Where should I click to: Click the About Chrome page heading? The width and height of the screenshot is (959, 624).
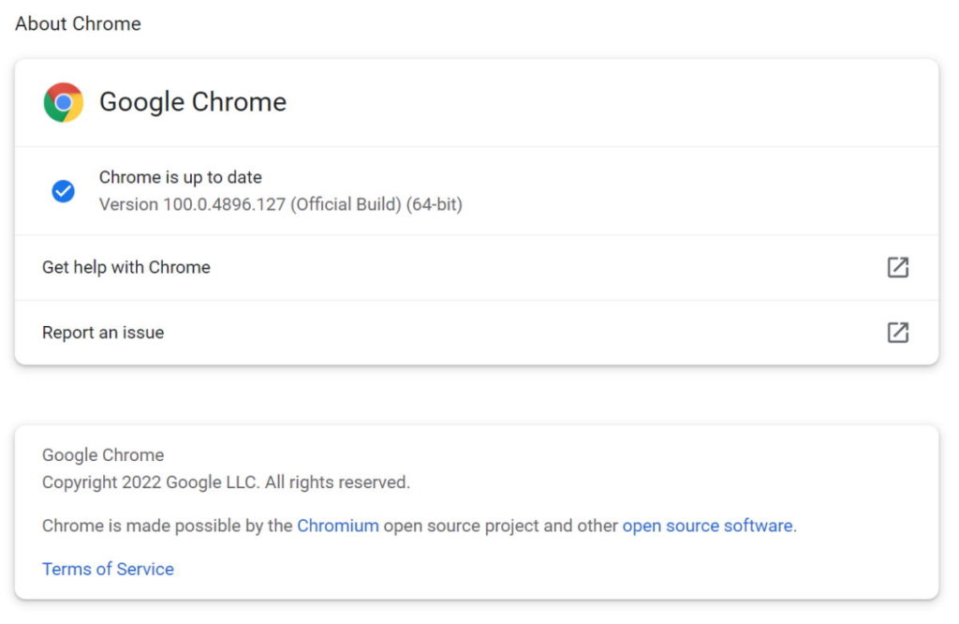78,23
